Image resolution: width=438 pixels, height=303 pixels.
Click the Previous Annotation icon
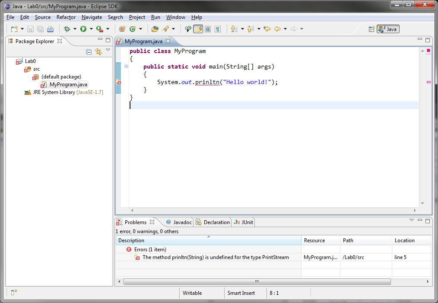[251, 29]
